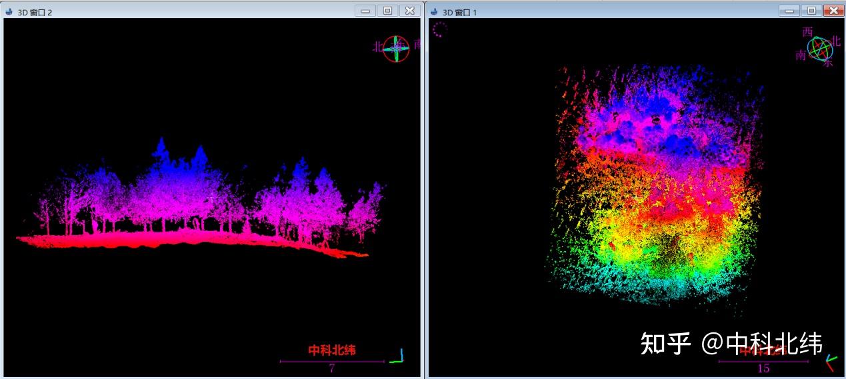
Task: Click the dotted loading spinner in 3D 窗口 1
Action: click(x=439, y=29)
